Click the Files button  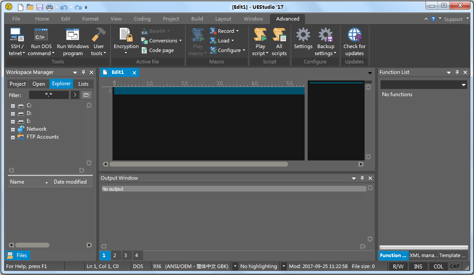coord(17,255)
